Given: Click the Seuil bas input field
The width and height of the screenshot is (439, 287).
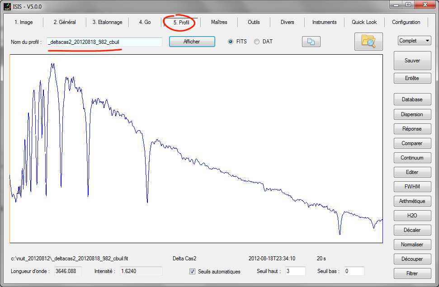Looking at the screenshot, I should tap(354, 271).
